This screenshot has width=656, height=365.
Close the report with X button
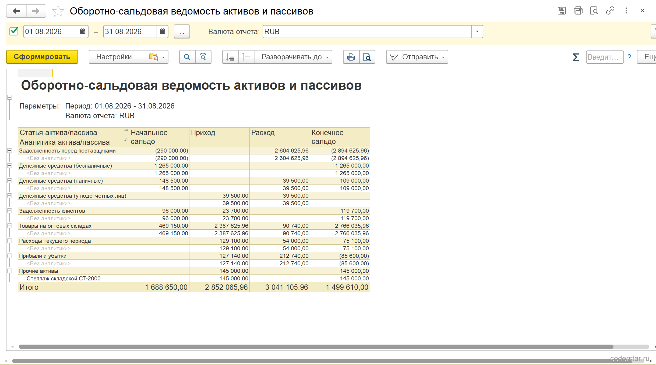pos(643,11)
